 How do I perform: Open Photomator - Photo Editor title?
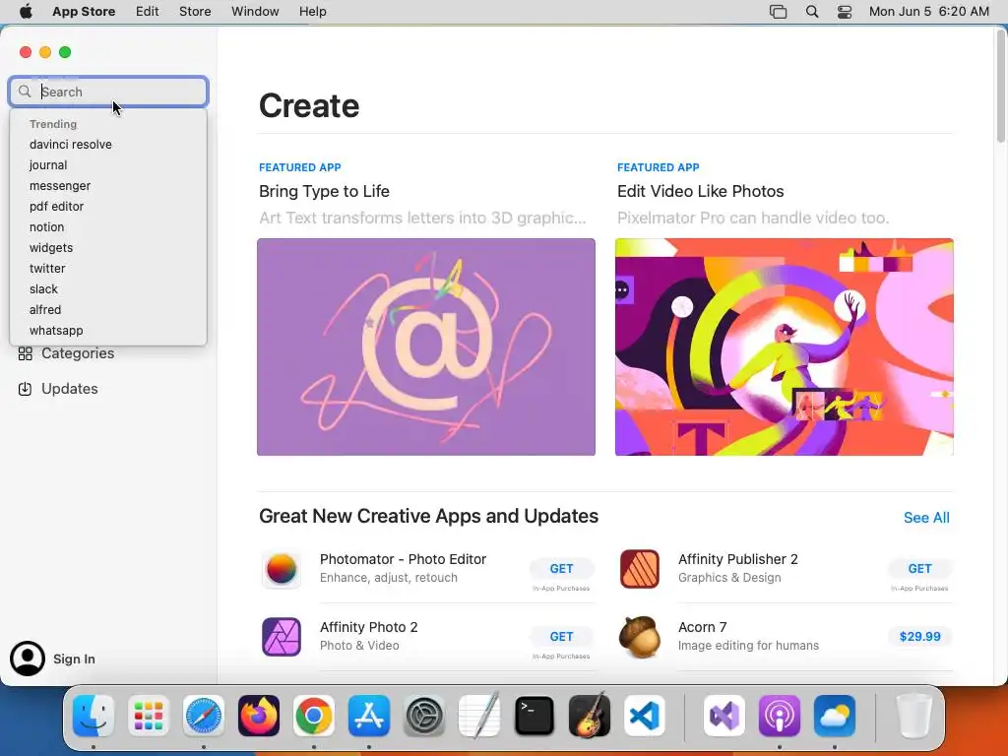pyautogui.click(x=403, y=559)
